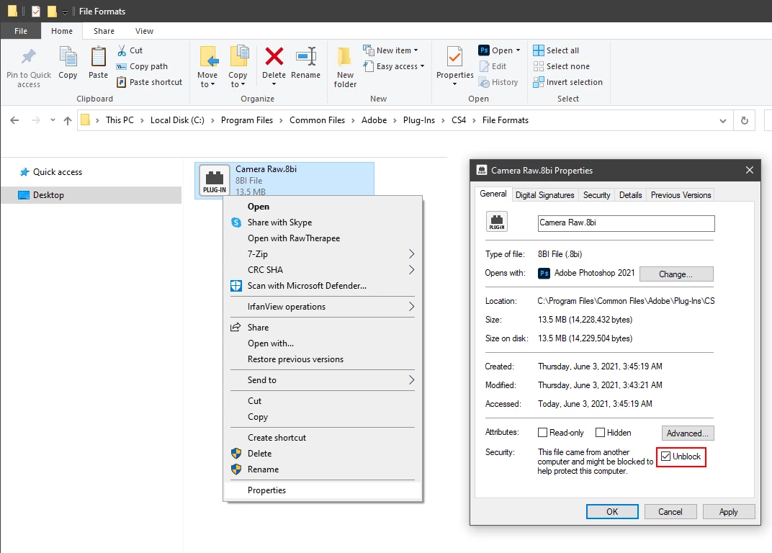Screen dimensions: 772x553
Task: Click Edit in the Open group
Action: [x=493, y=66]
